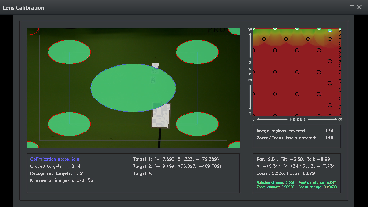368x207 pixels.
Task: Click the 'Number of images added: 56' line
Action: pyautogui.click(x=62, y=181)
